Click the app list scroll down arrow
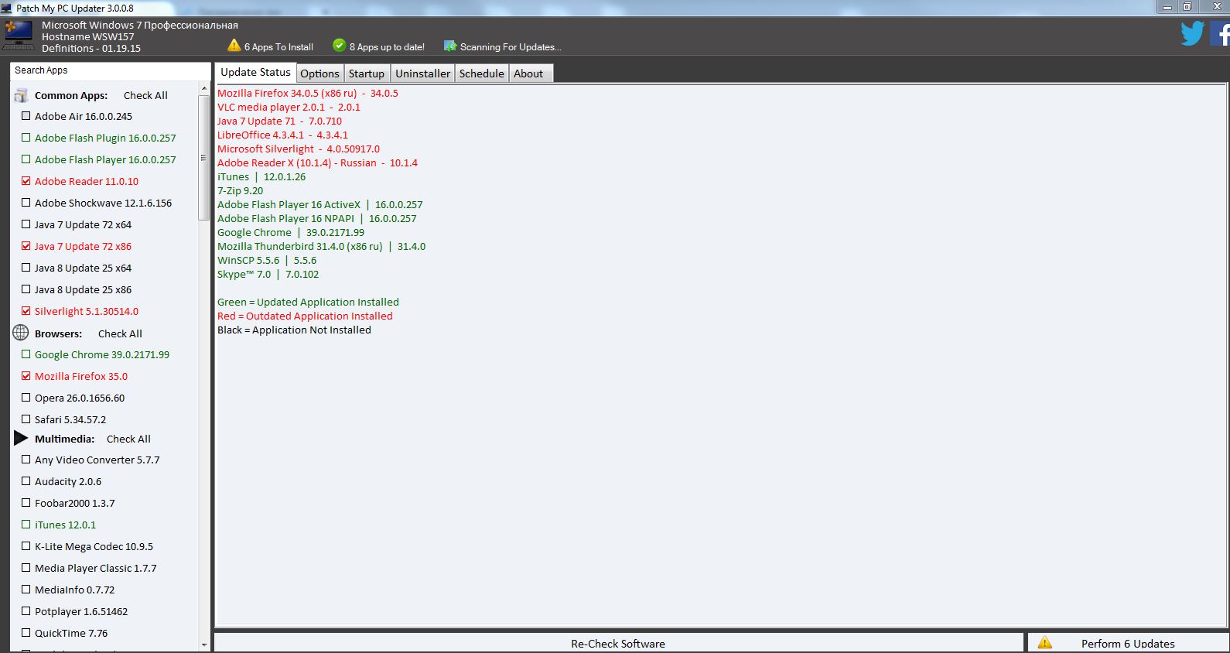This screenshot has width=1230, height=653. [204, 644]
